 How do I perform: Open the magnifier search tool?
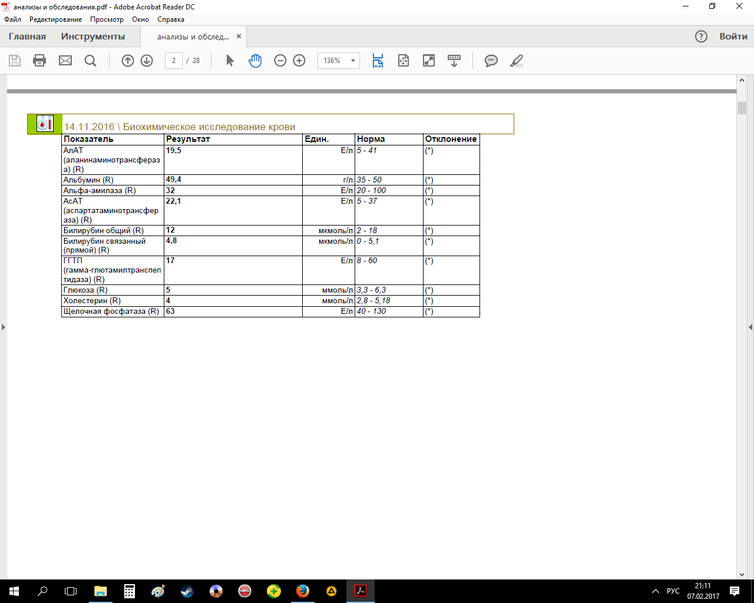click(90, 61)
